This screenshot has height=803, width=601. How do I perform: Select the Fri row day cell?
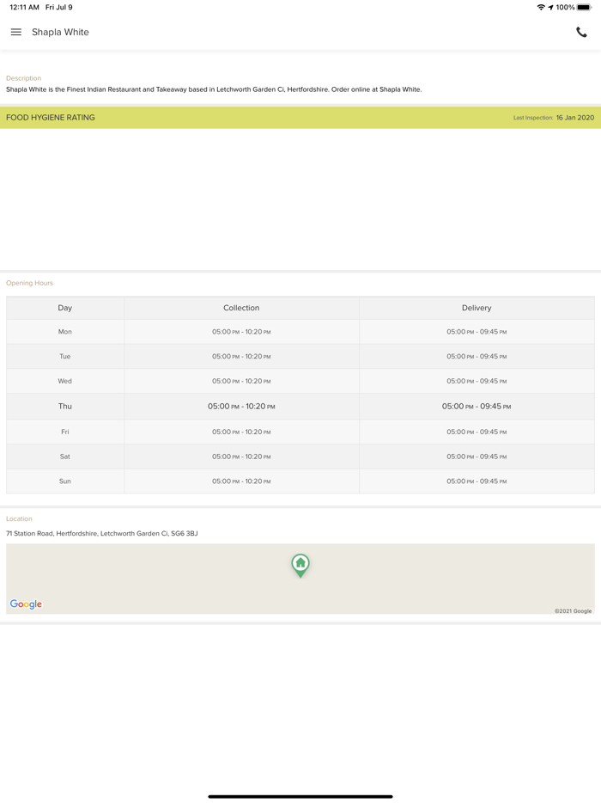(65, 432)
